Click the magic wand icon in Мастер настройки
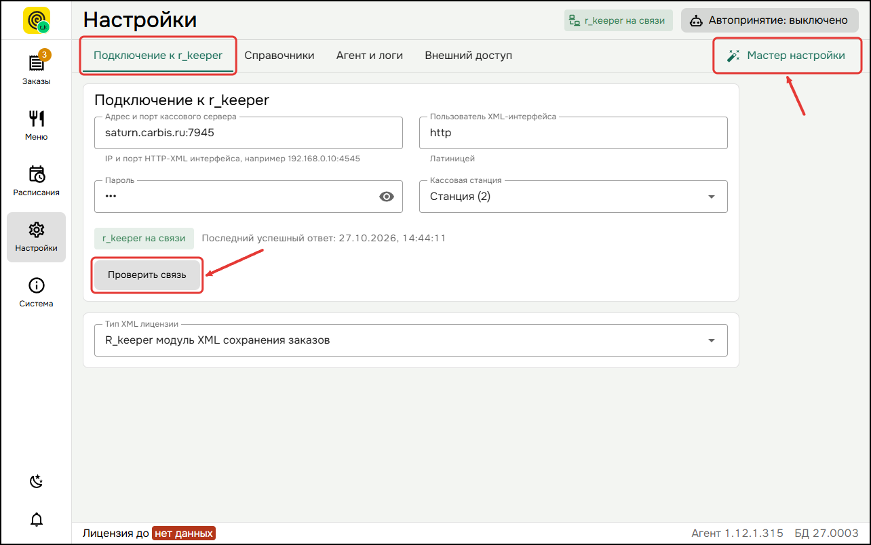The image size is (871, 545). (733, 56)
